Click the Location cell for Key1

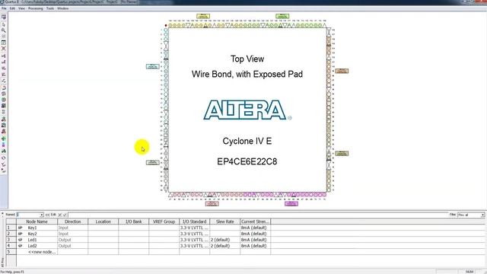pos(103,228)
